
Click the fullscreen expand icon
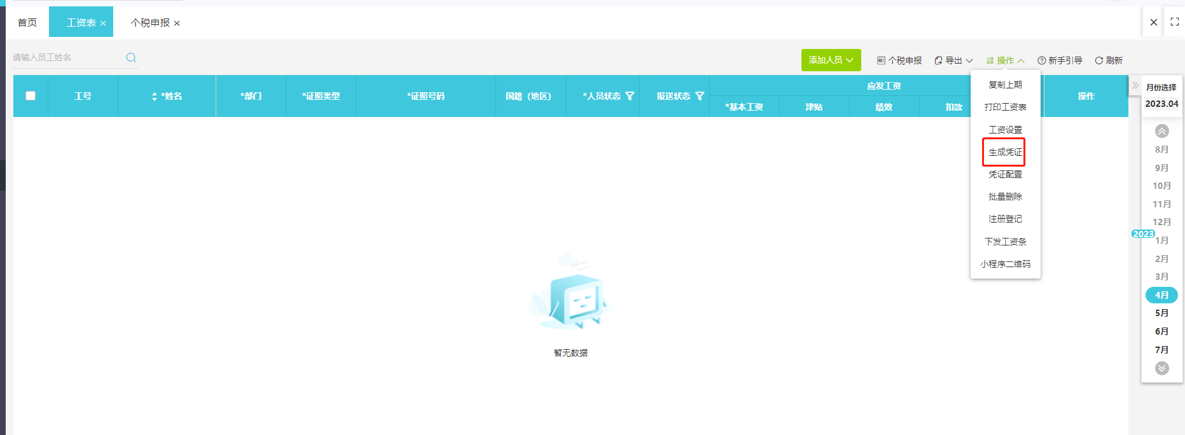(x=1174, y=22)
